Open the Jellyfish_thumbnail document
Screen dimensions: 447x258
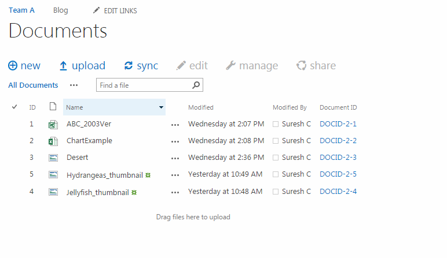coord(97,191)
